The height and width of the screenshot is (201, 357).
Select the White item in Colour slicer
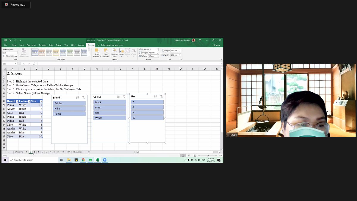(x=110, y=118)
